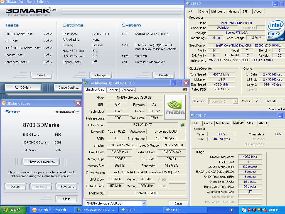The width and height of the screenshot is (285, 214).
Task: Click the volume speaker icon in system tray
Action: point(254,210)
